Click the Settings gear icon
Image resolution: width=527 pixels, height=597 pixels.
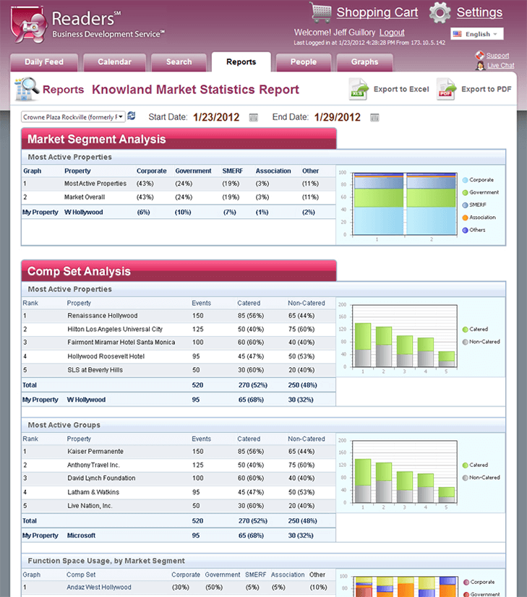pos(440,12)
